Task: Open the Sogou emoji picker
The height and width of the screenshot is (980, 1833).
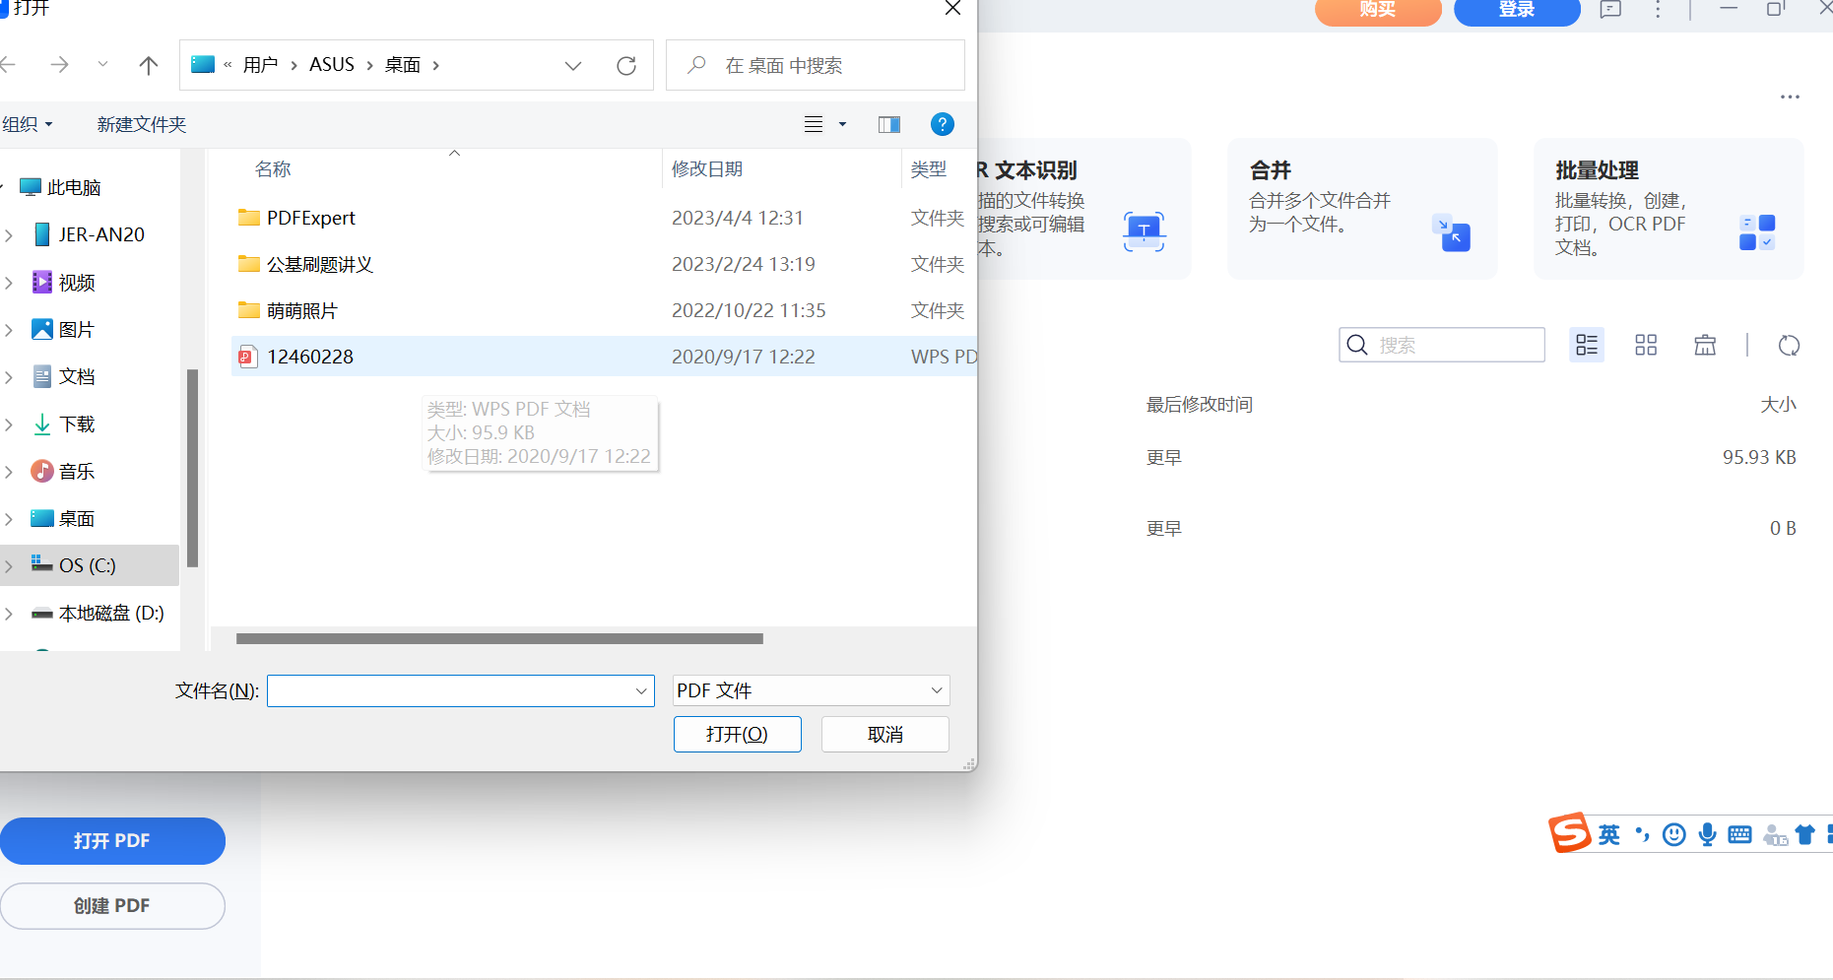Action: point(1673,834)
